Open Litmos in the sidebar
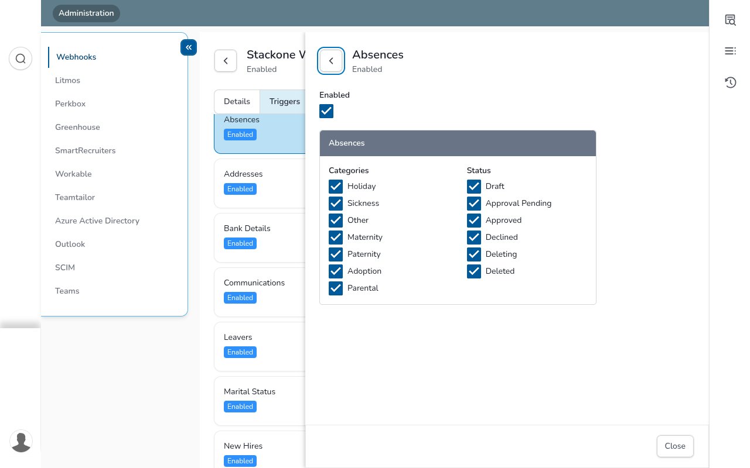750x468 pixels. (67, 80)
